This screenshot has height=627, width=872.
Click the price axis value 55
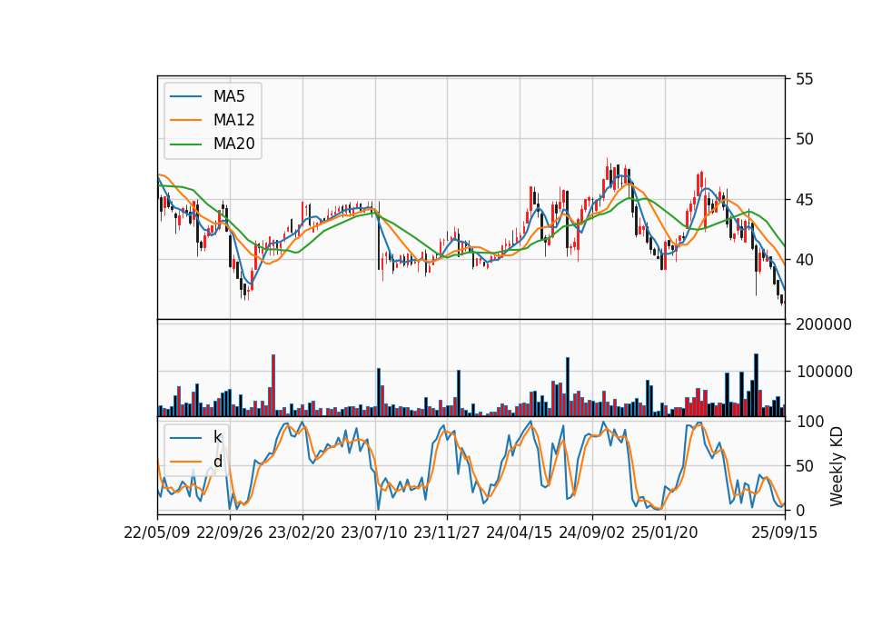(804, 79)
